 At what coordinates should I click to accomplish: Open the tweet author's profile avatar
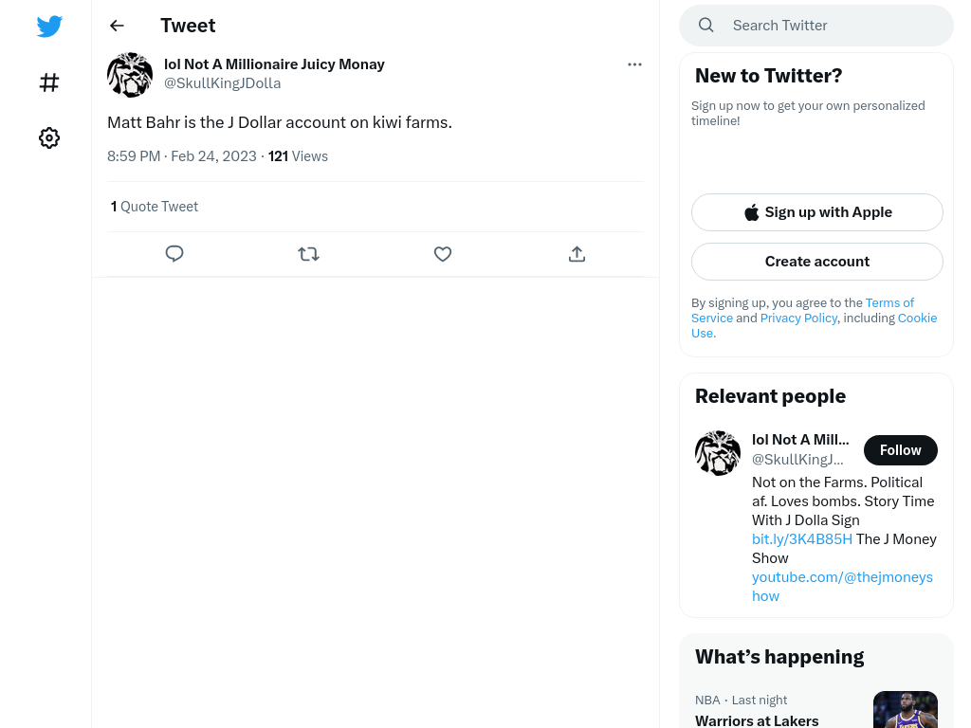coord(130,75)
